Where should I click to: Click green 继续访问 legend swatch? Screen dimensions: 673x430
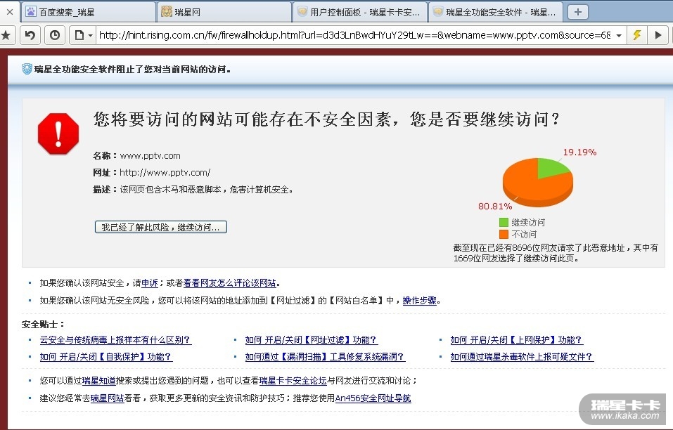click(x=504, y=222)
